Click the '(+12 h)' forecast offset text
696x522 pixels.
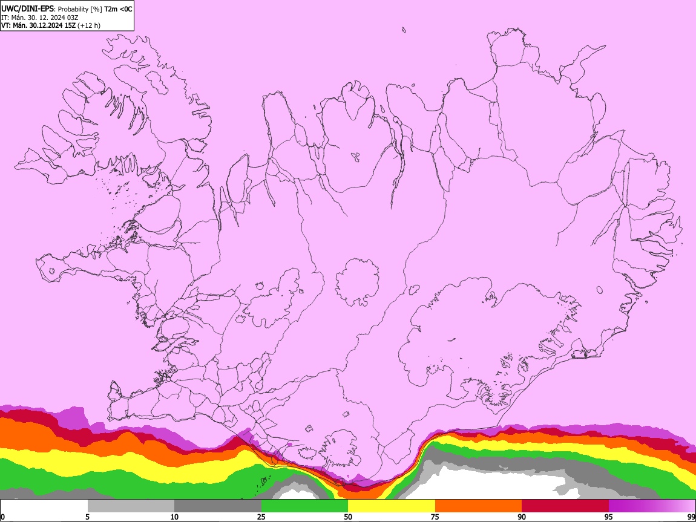[89, 25]
